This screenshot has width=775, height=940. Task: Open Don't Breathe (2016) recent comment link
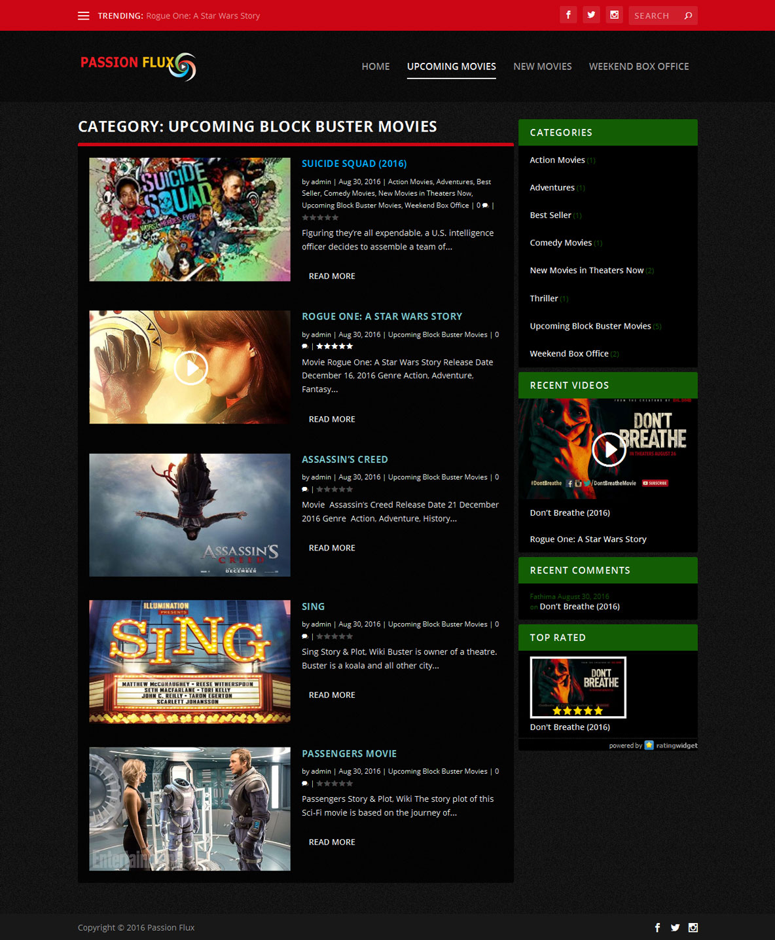pyautogui.click(x=579, y=607)
